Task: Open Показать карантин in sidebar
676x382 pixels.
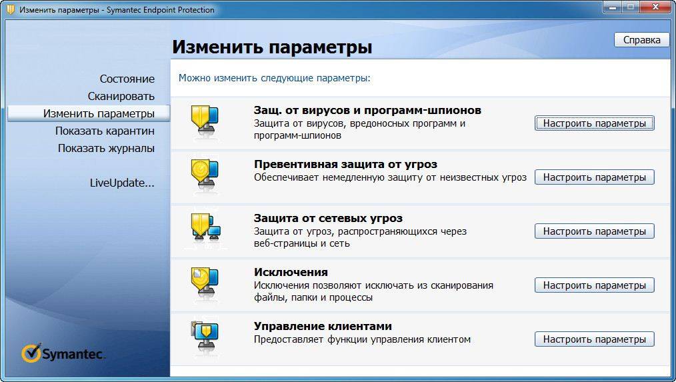Action: click(105, 131)
